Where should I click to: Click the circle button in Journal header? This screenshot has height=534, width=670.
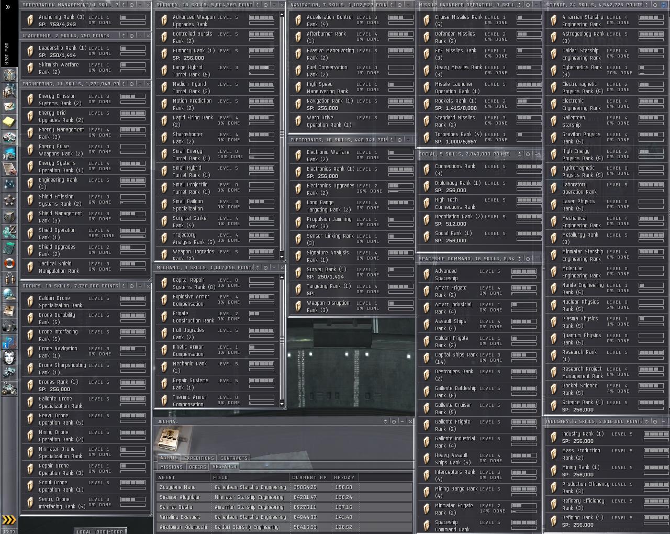pos(394,421)
